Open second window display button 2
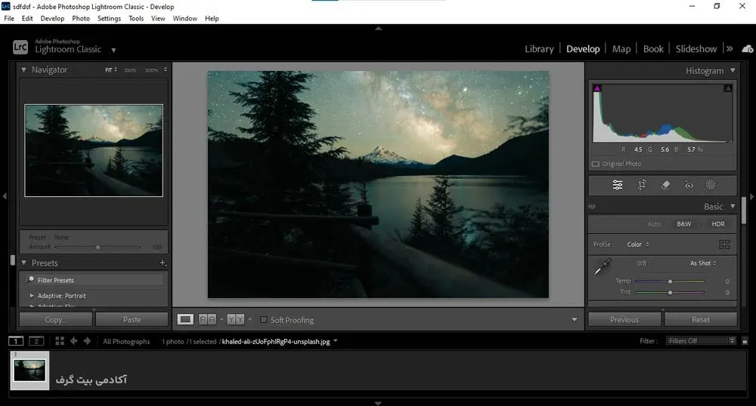The image size is (756, 406). click(36, 341)
